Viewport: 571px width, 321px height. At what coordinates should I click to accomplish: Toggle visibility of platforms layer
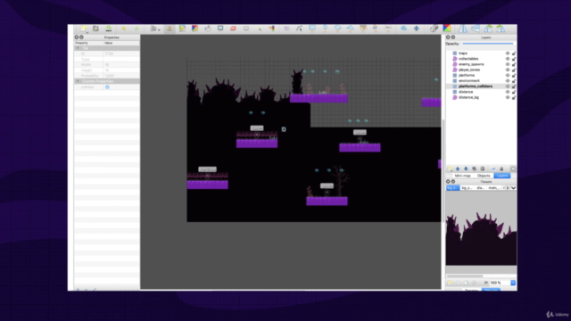click(x=508, y=75)
